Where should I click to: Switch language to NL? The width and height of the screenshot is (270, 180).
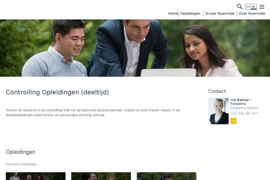(254, 7)
